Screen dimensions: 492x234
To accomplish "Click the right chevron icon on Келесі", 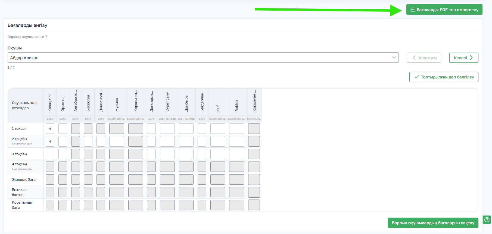I will tap(471, 58).
